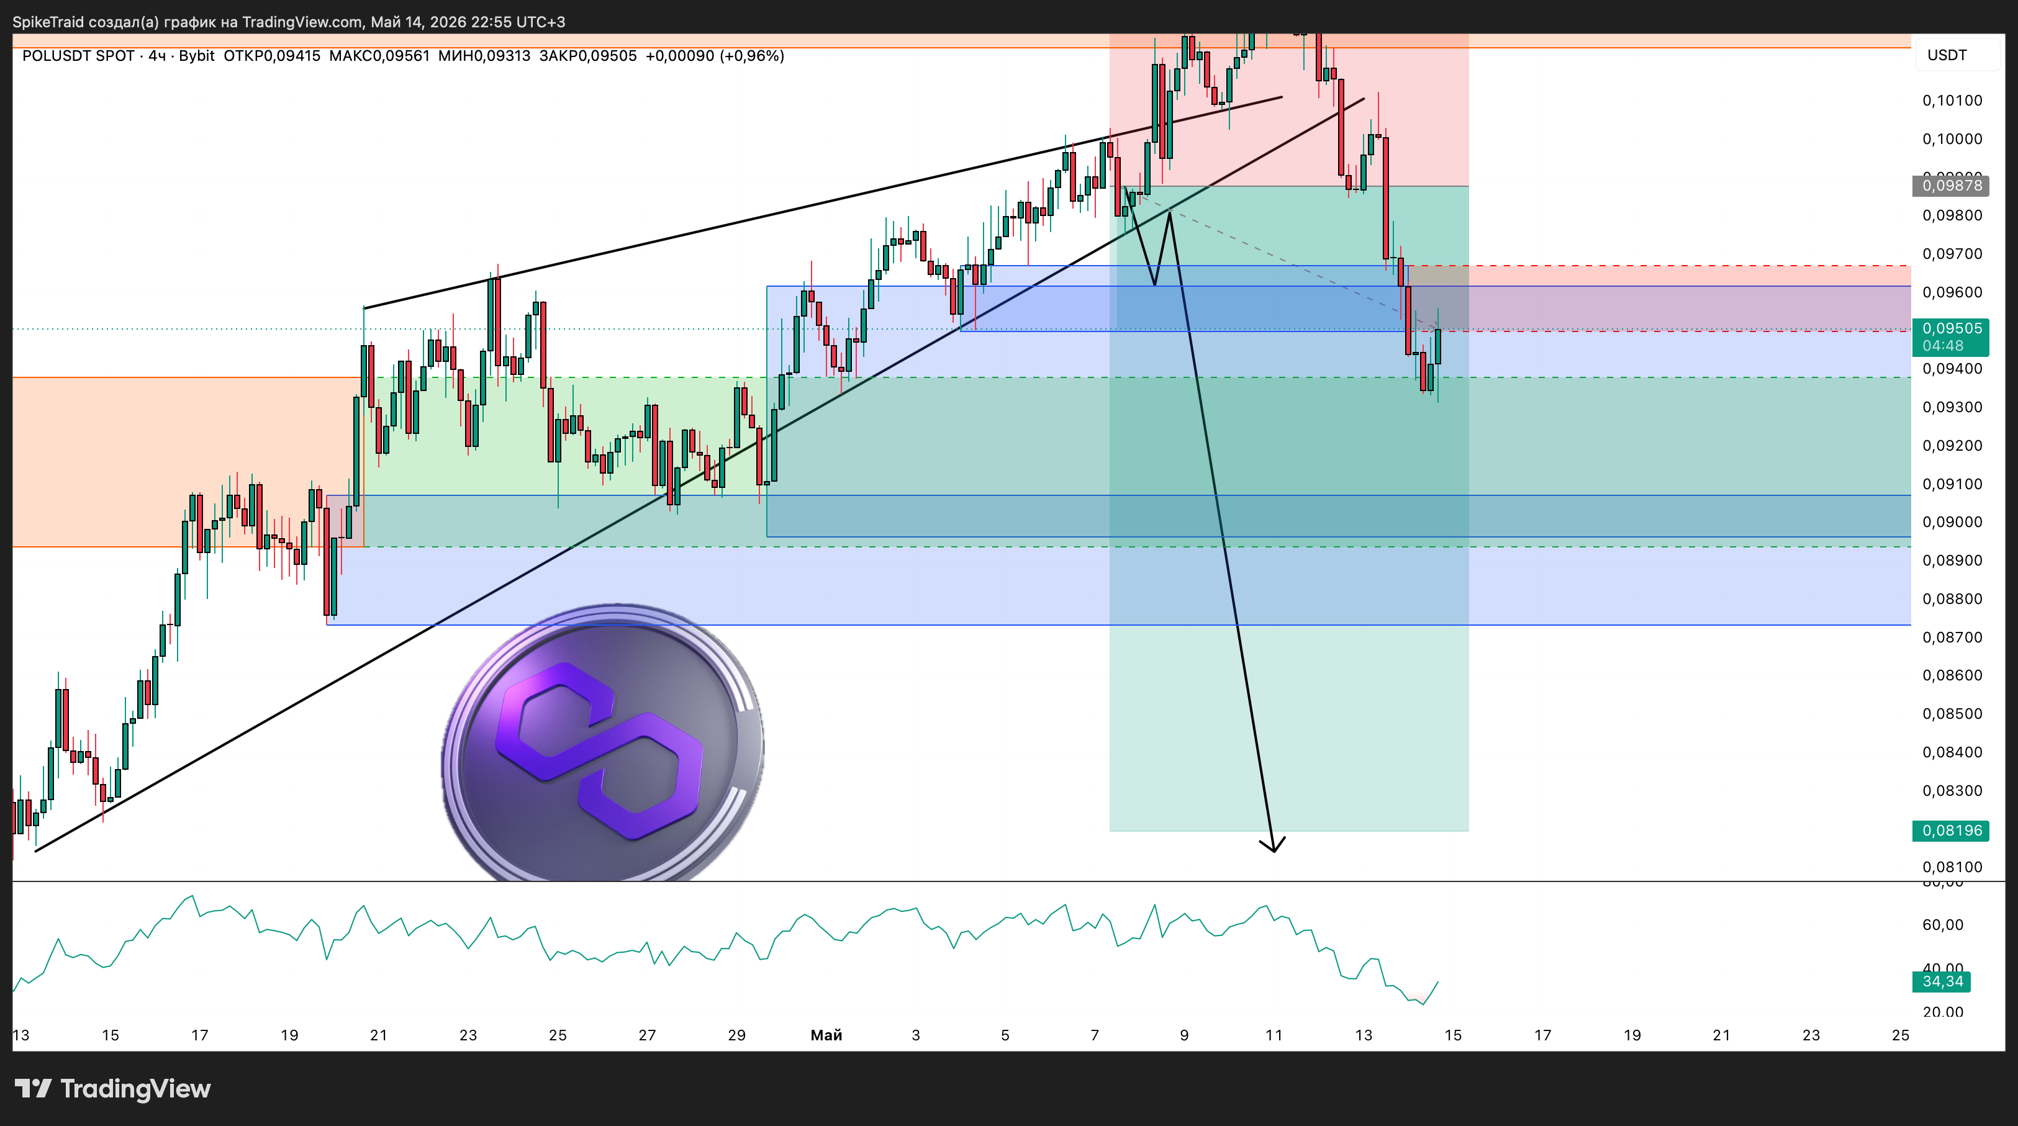
Task: Click the МИН0,09313 low value
Action: pyautogui.click(x=484, y=56)
